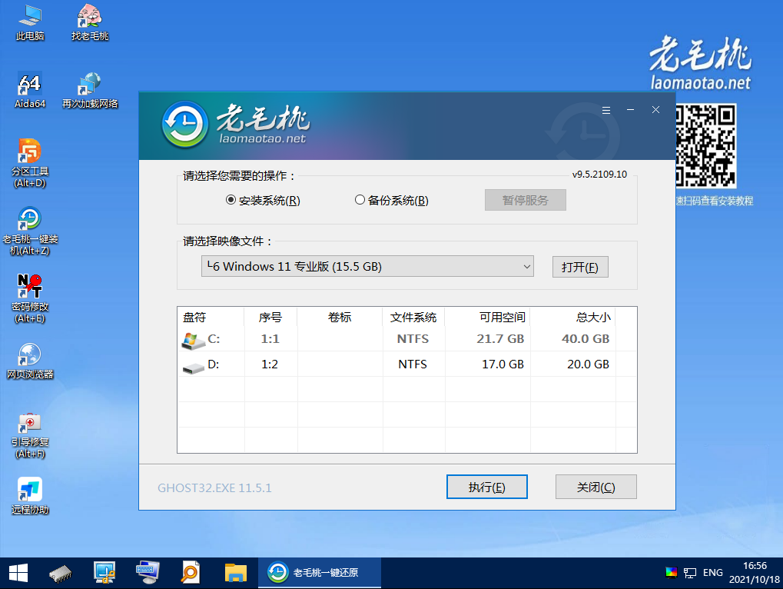Open the 此电脑 desktop icon

click(x=30, y=22)
